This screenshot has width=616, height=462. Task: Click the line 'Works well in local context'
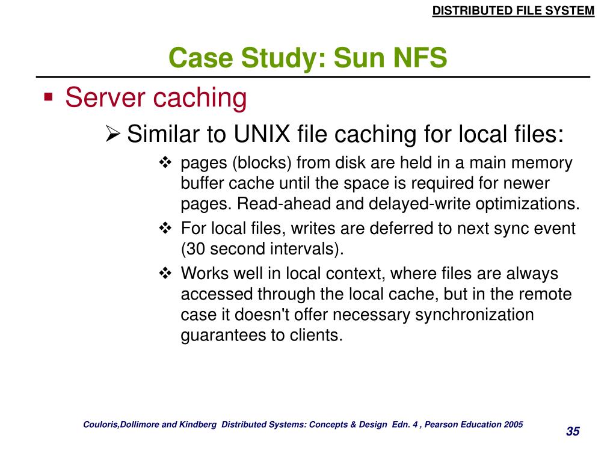click(x=369, y=274)
